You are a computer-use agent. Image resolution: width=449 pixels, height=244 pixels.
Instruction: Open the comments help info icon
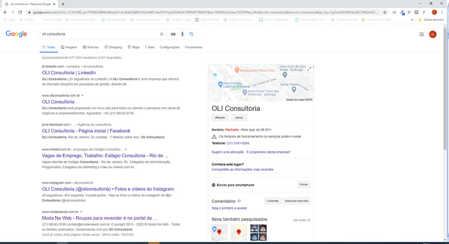[x=239, y=201]
